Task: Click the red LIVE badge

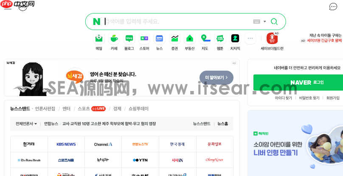Action: tap(98, 109)
